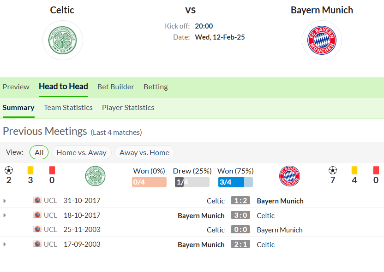This screenshot has height=272, width=384.
Task: Click Bayern's small crest in the stats row
Action: (289, 176)
